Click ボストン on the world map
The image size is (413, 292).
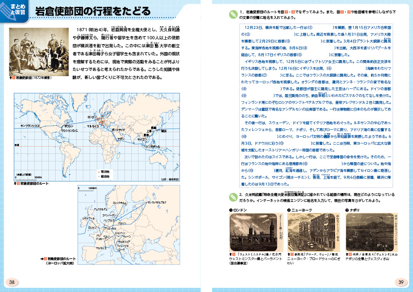click(69, 126)
